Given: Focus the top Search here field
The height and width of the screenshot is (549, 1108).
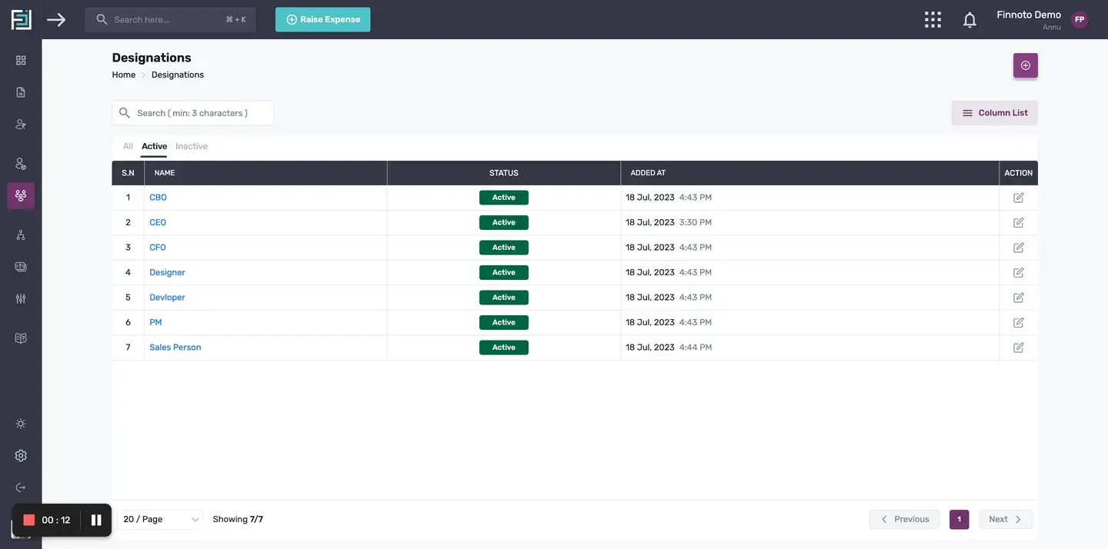Looking at the screenshot, I should coord(170,19).
